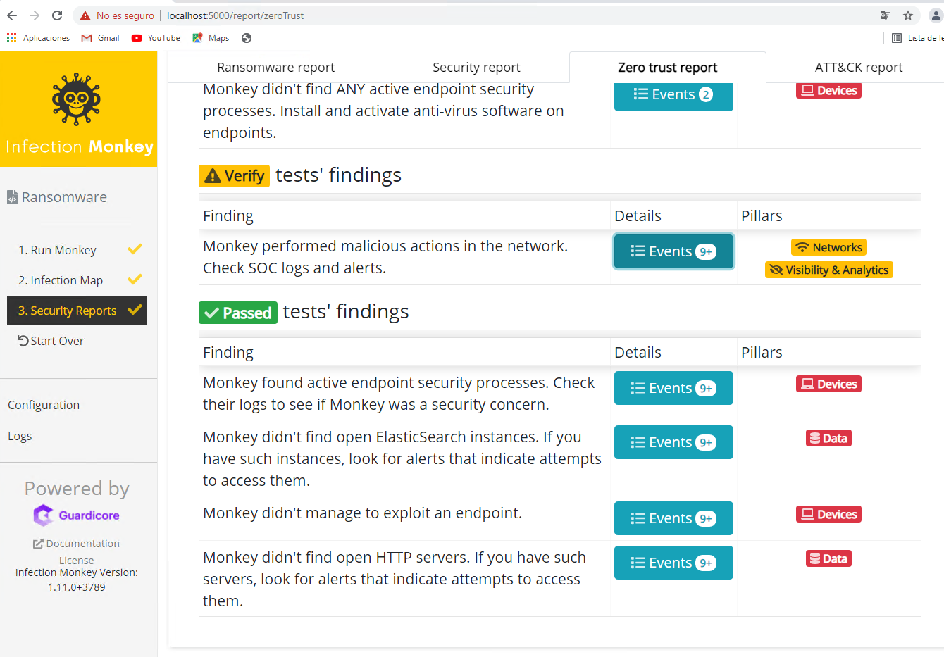Image resolution: width=944 pixels, height=657 pixels.
Task: Open Configuration page
Action: pyautogui.click(x=44, y=405)
